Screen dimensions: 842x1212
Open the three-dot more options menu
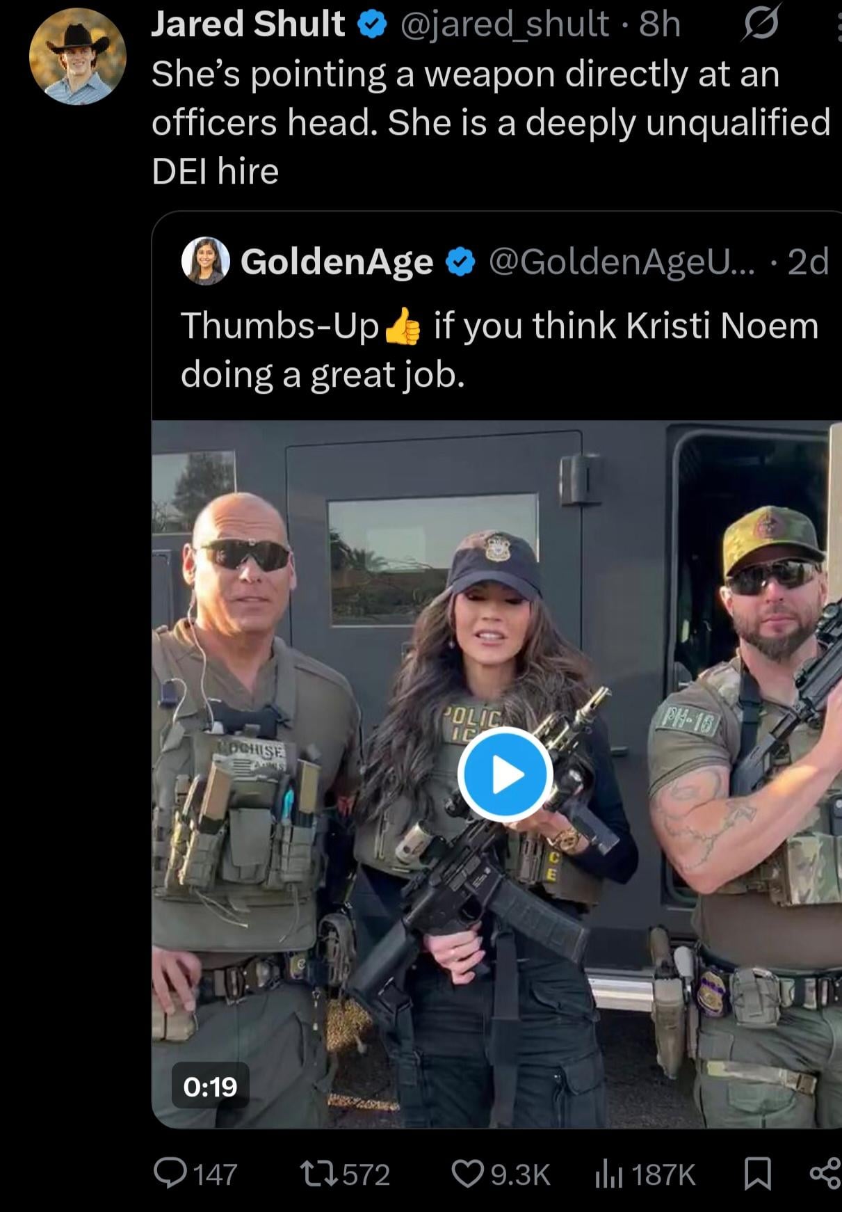click(836, 24)
